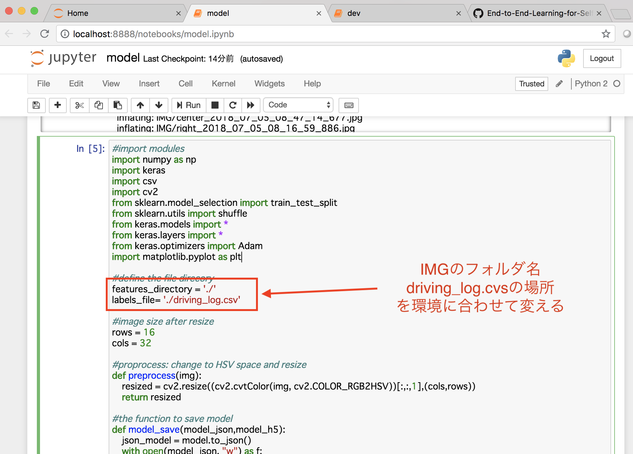
Task: Toggle the Trusted notebook indicator
Action: coord(531,84)
